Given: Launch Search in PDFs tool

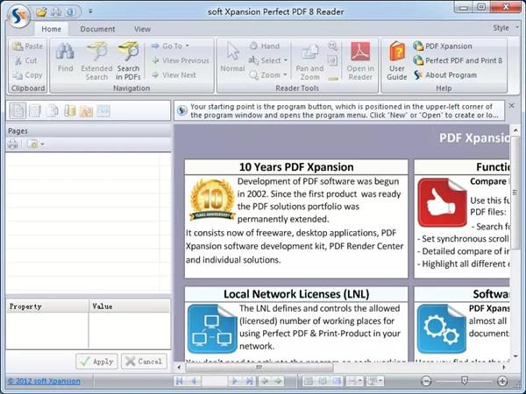Looking at the screenshot, I should pos(128,61).
